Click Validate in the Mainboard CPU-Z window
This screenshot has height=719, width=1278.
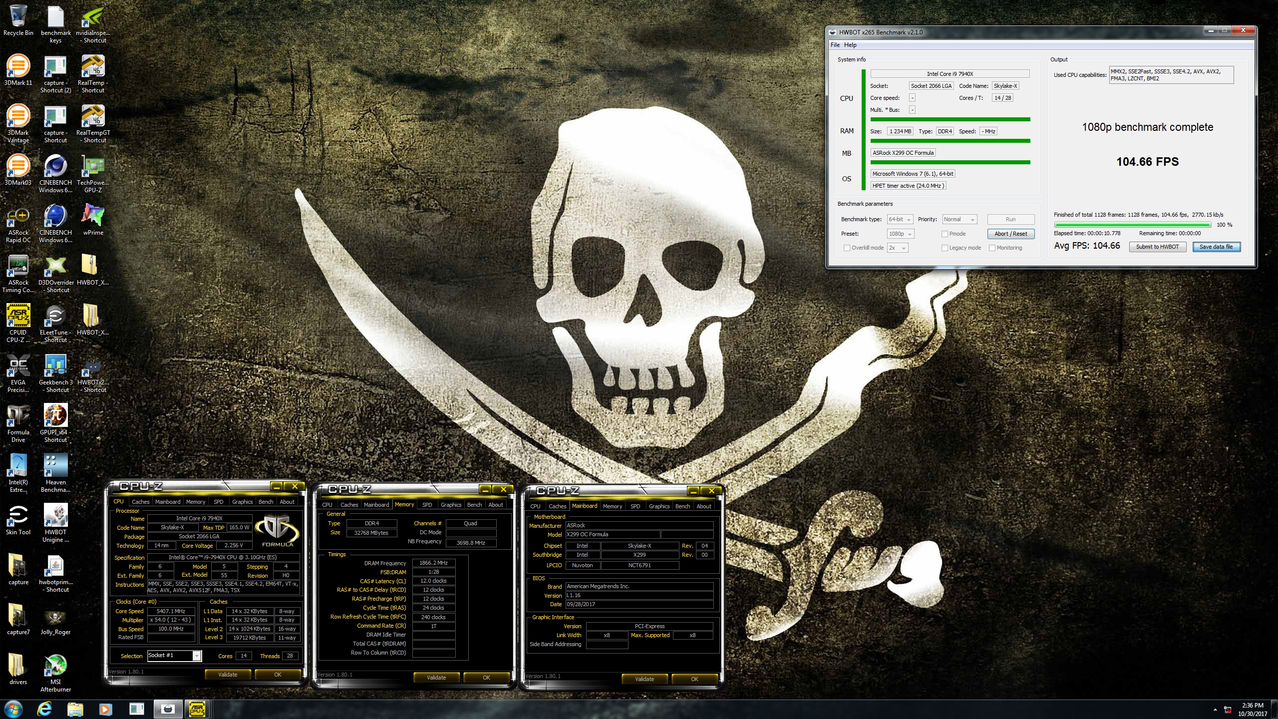tap(644, 679)
